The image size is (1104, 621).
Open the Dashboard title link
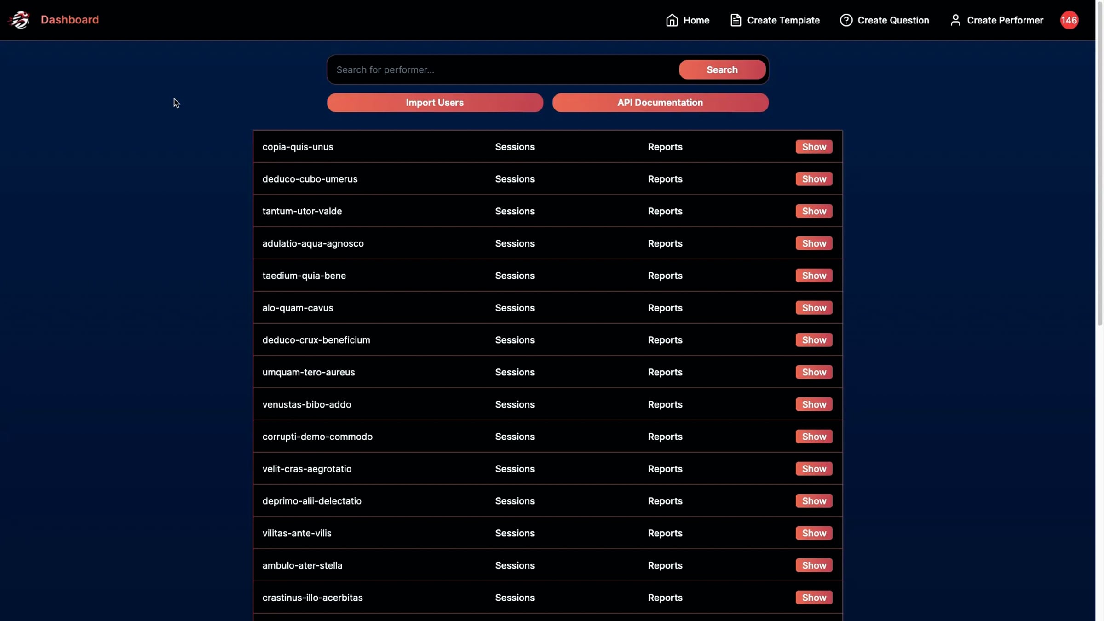(70, 20)
